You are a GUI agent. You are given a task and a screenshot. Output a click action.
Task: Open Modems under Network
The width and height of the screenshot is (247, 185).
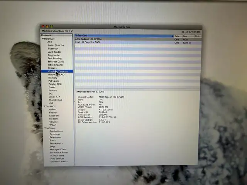point(54,119)
